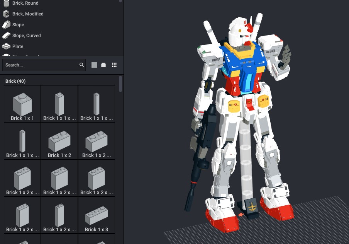Select the Brick 1 x 1 part
Viewport: 349px width, 244px height.
(22, 103)
